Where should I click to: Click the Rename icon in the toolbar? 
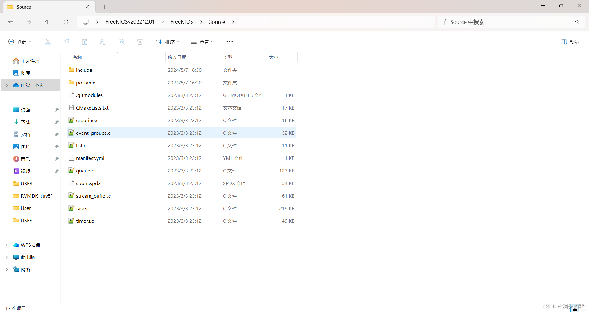tap(103, 42)
